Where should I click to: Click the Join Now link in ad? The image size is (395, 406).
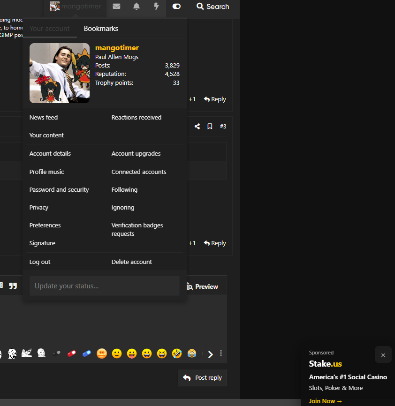(x=325, y=401)
